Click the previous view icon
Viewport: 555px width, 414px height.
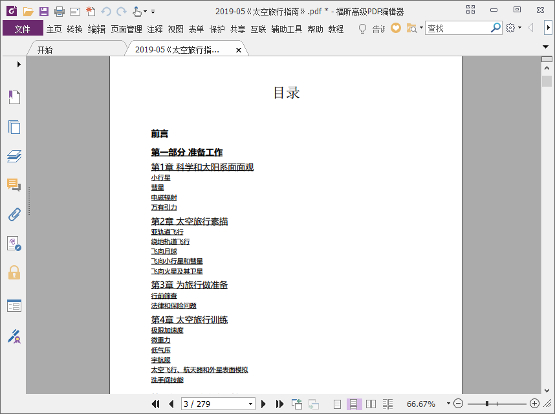[297, 404]
